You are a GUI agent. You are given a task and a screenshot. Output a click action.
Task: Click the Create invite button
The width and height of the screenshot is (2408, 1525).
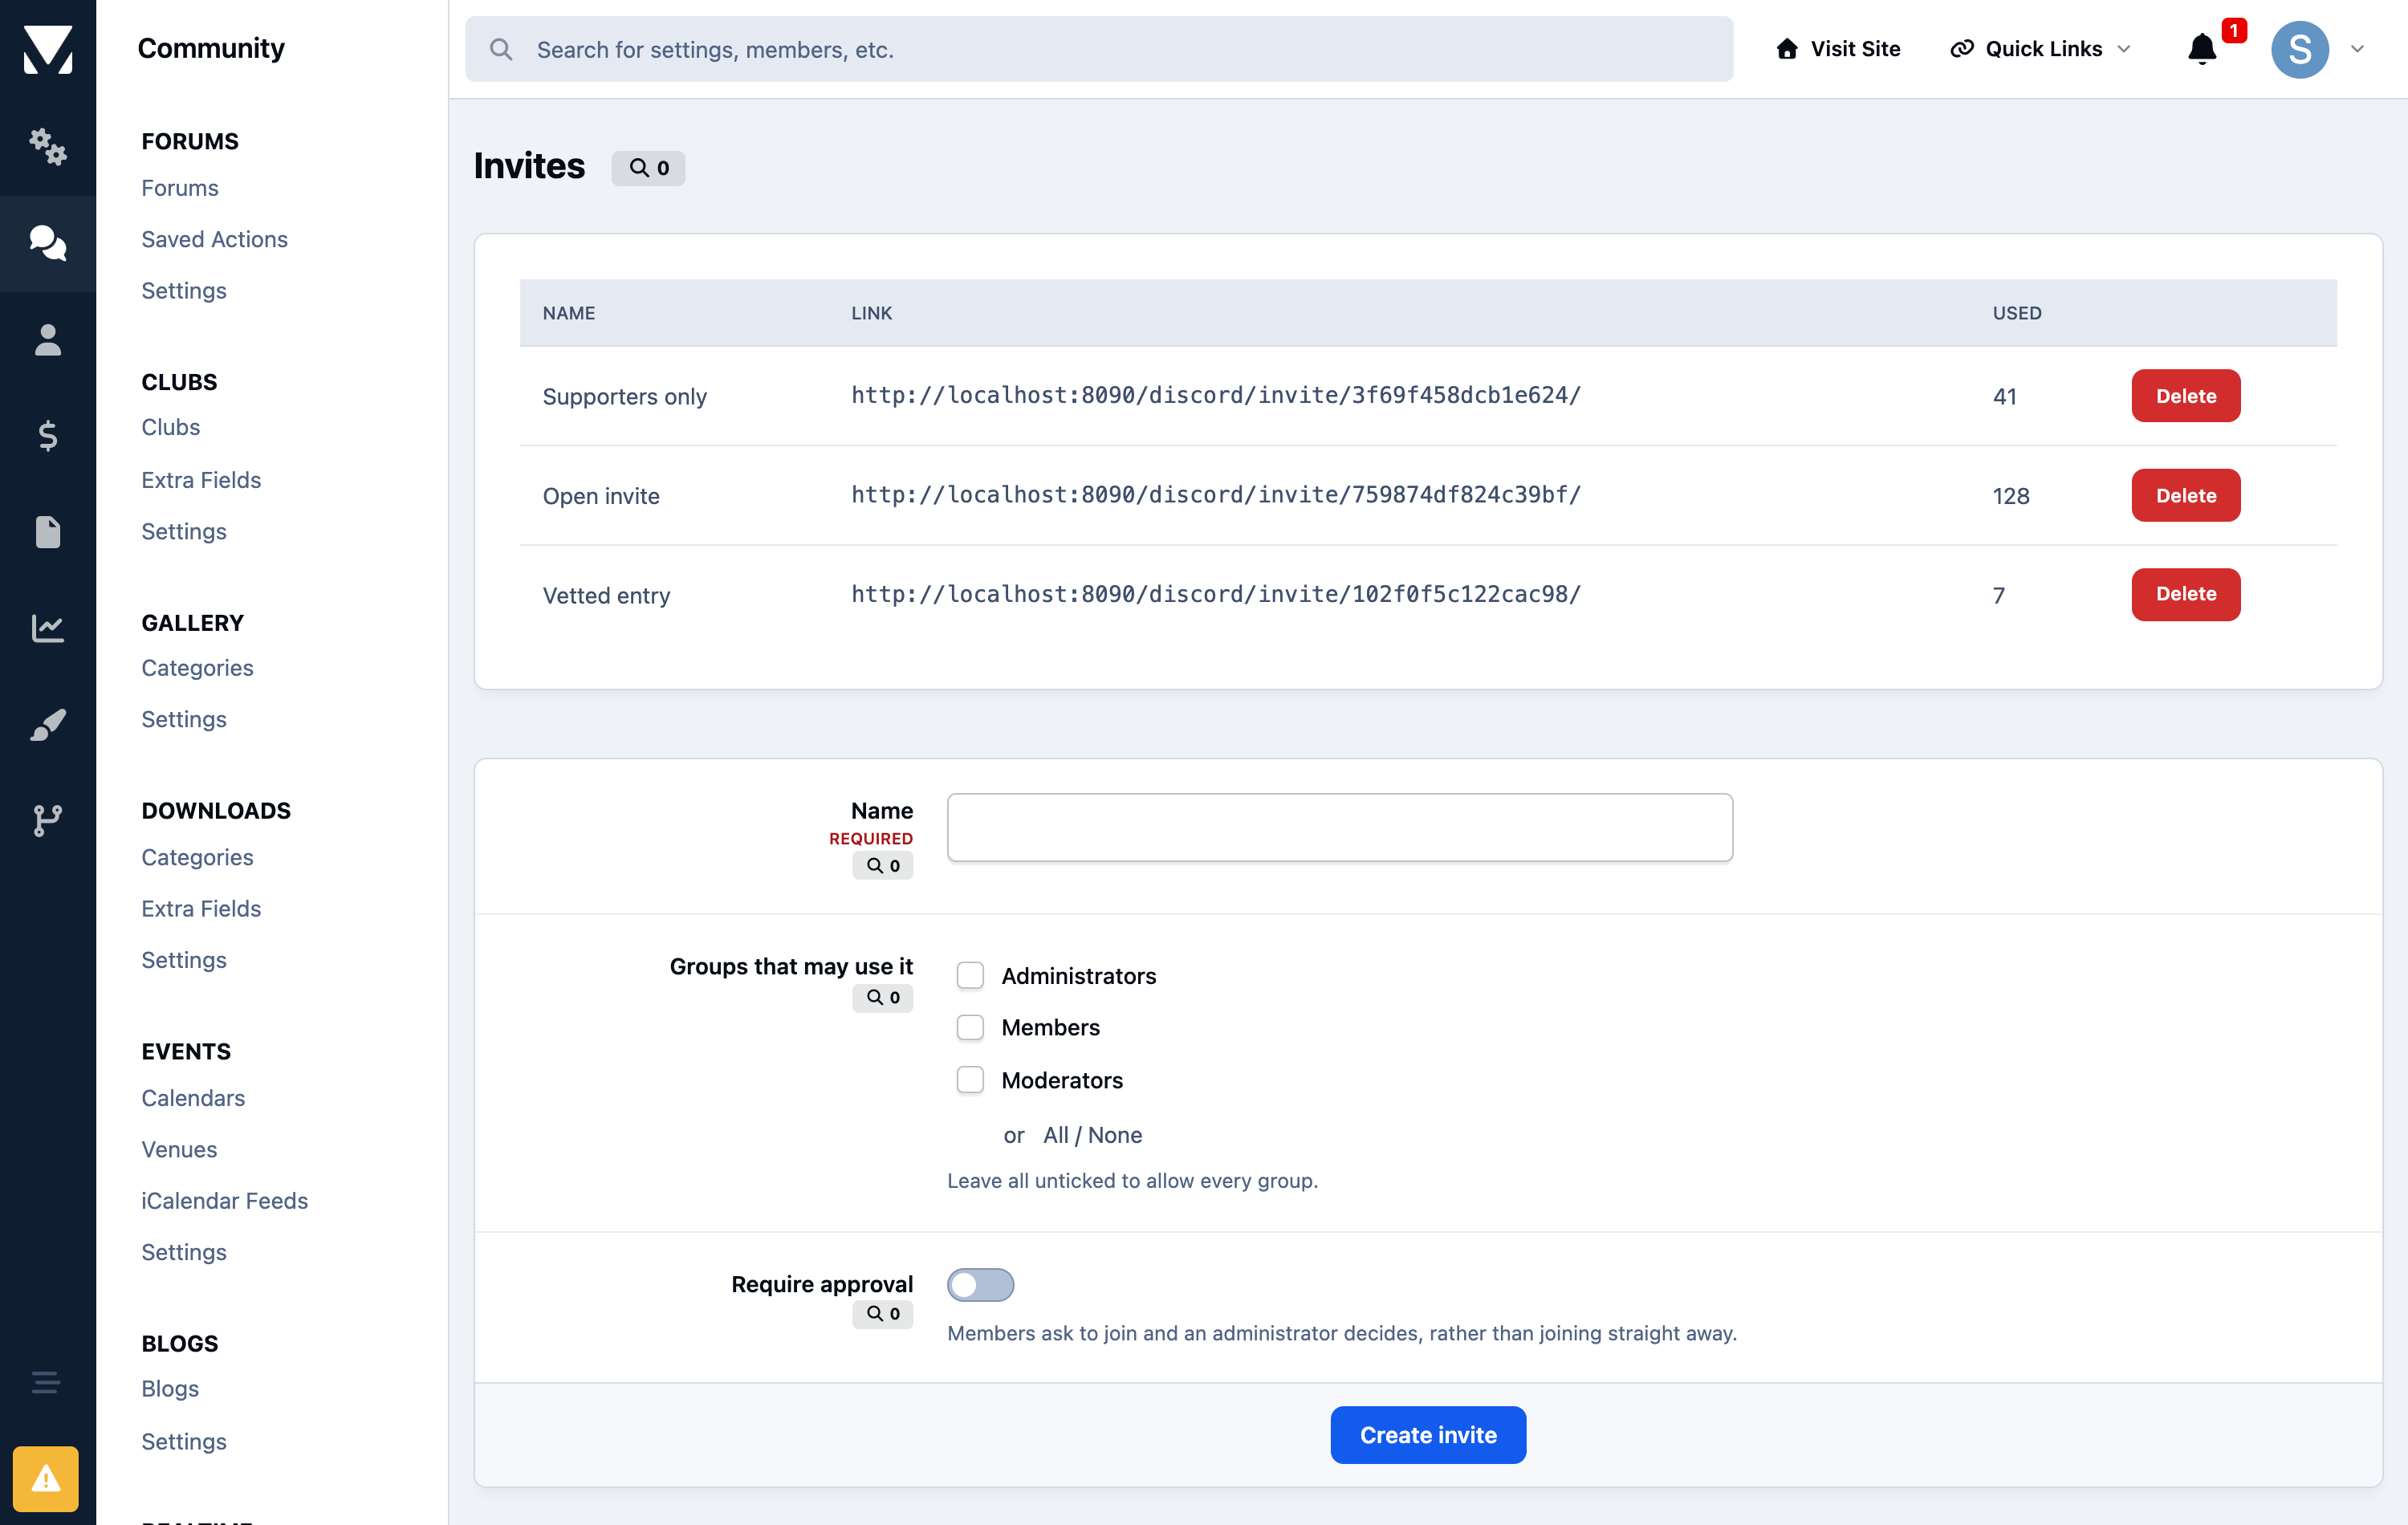tap(1428, 1435)
